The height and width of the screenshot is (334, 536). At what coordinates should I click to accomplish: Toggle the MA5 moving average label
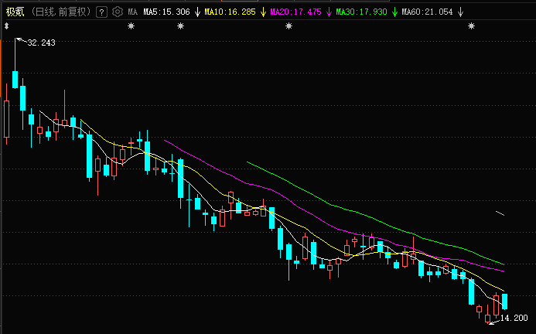[x=167, y=12]
